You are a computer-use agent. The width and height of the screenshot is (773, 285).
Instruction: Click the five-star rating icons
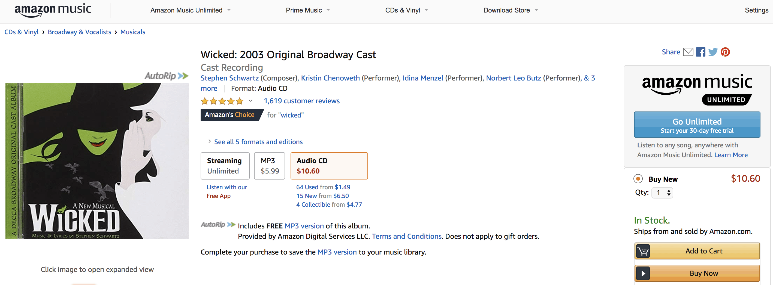[x=222, y=101]
